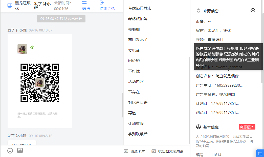Select quick phrase 活动内容
264x157 pixels.
tap(136, 81)
